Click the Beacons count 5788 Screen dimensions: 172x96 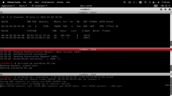click(x=46, y=26)
